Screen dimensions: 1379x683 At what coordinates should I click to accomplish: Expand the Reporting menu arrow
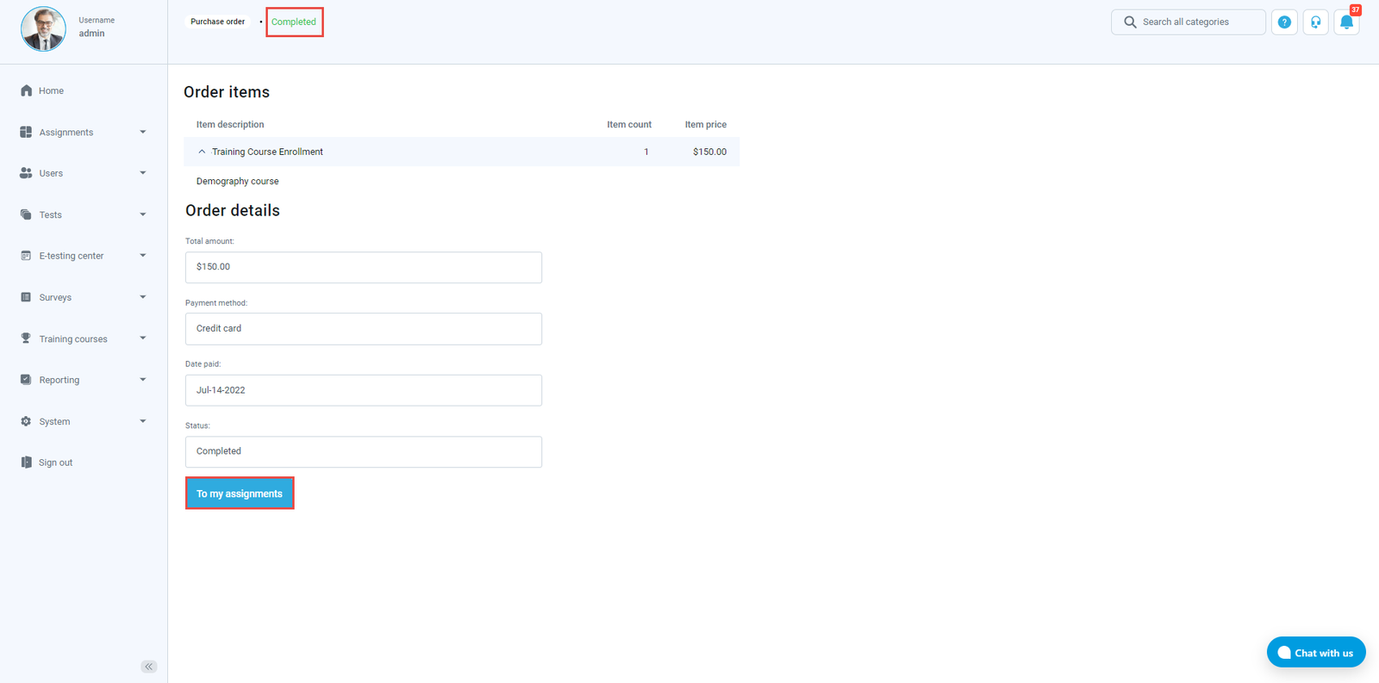tap(143, 380)
